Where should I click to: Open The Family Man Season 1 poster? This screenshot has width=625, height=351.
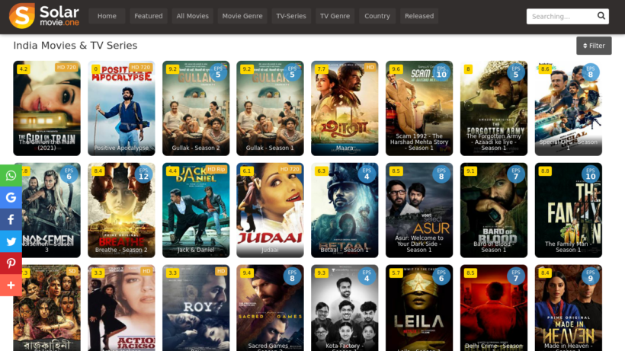click(569, 210)
